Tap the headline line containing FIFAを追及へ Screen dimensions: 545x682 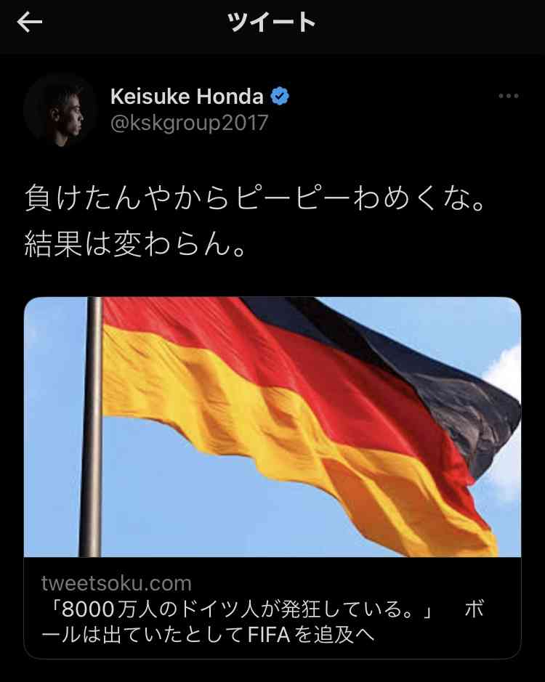208,635
